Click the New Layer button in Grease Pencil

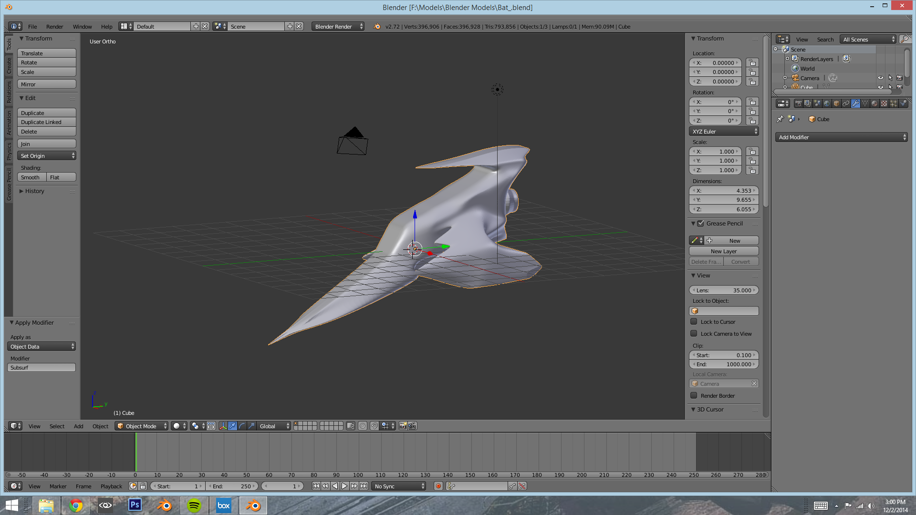tap(724, 251)
